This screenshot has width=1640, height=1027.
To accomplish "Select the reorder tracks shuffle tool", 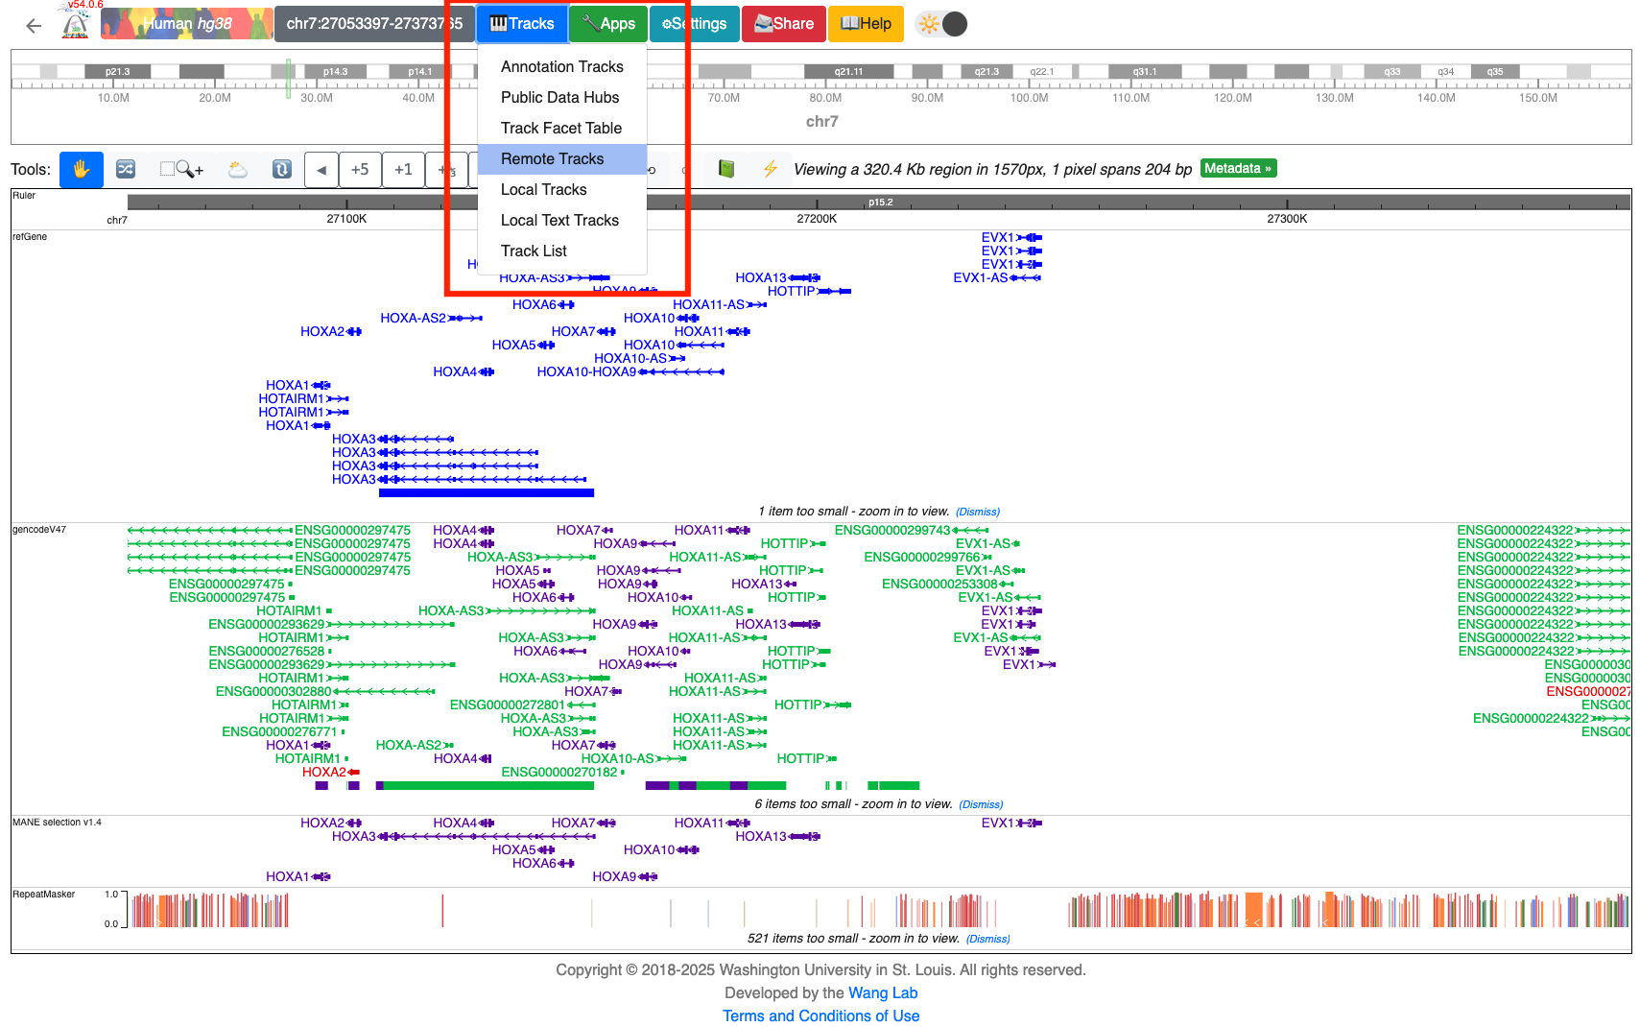I will point(126,170).
